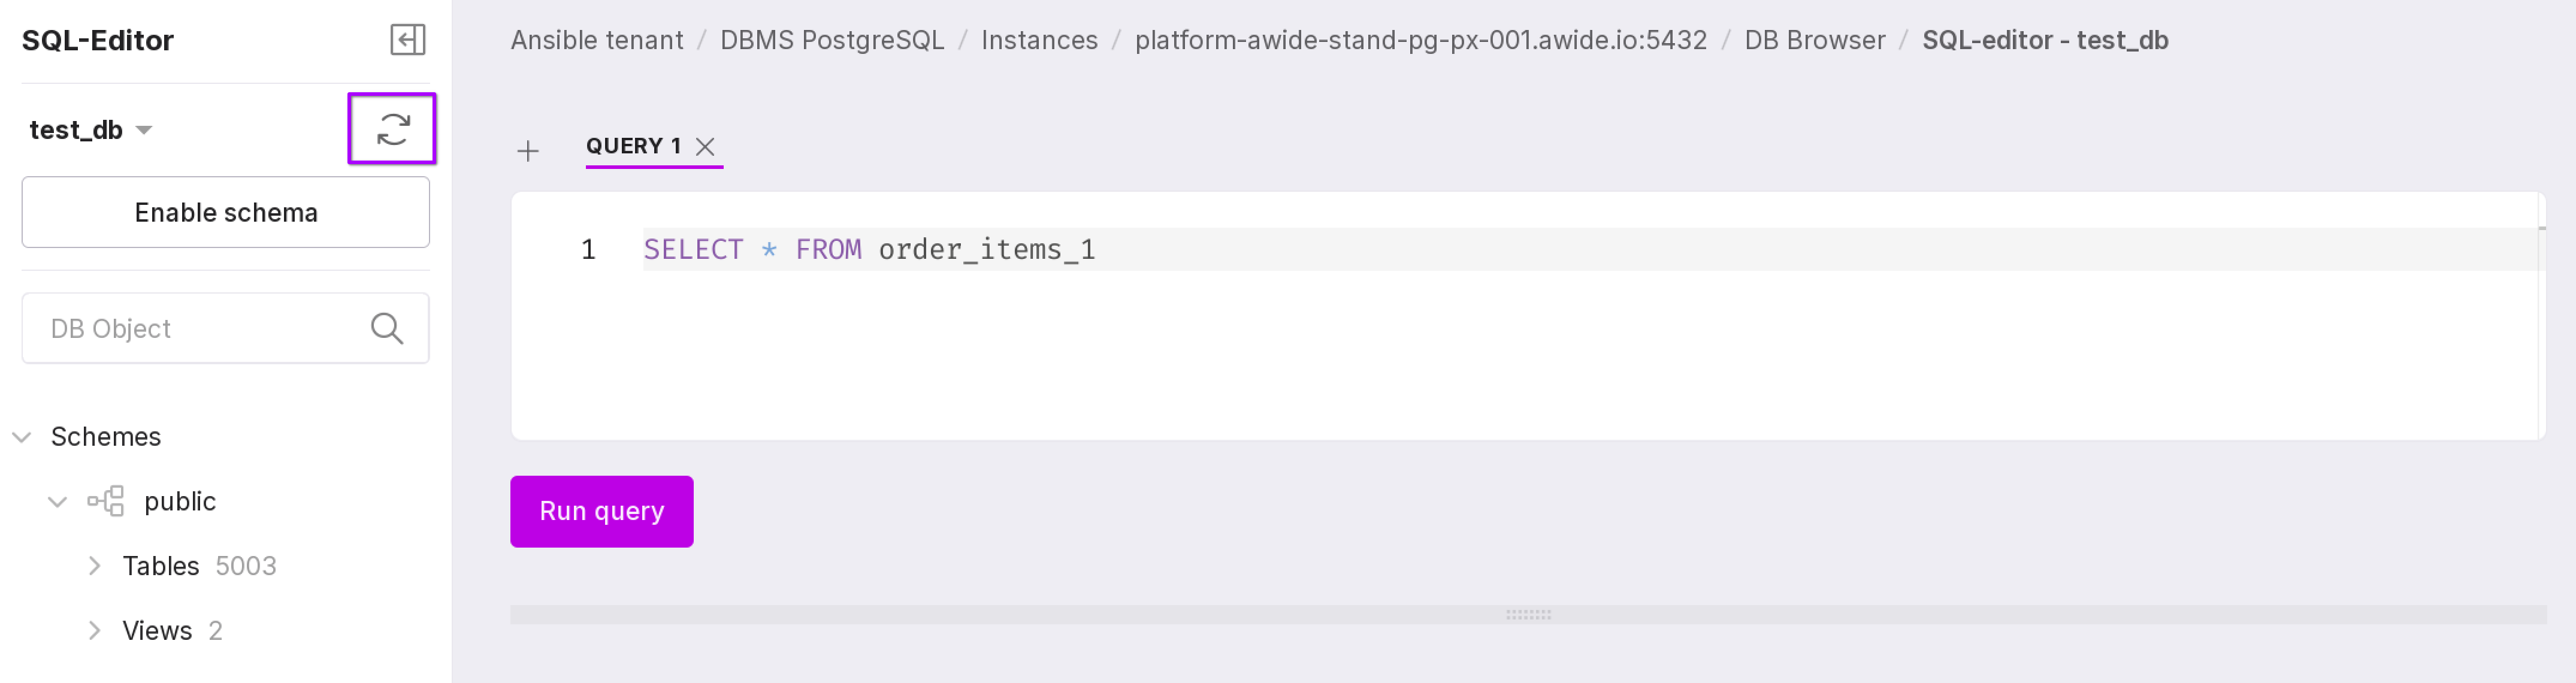The image size is (2576, 683).
Task: Collapse the SQL-Editor sidebar panel
Action: [x=407, y=40]
